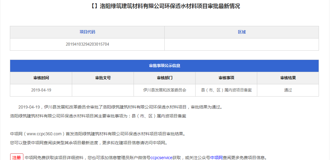Select the 项目代码 column header
The height and width of the screenshot is (160, 330).
[87, 32]
